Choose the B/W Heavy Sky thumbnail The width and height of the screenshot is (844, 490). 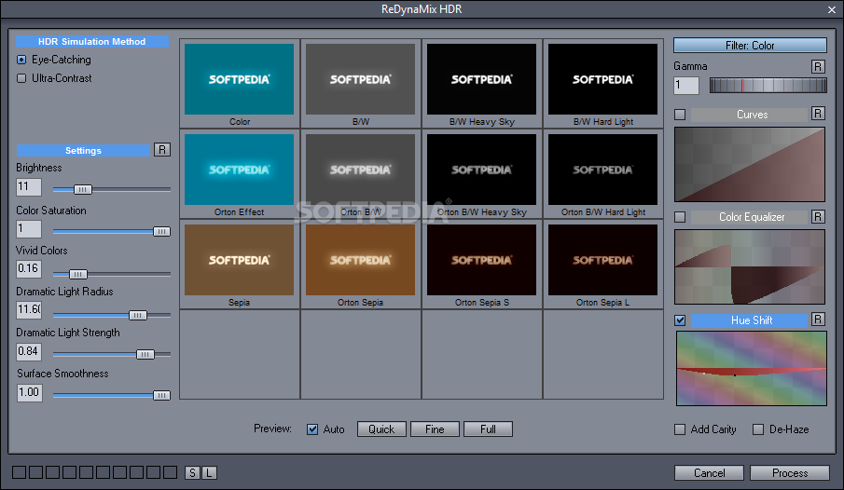(x=482, y=79)
